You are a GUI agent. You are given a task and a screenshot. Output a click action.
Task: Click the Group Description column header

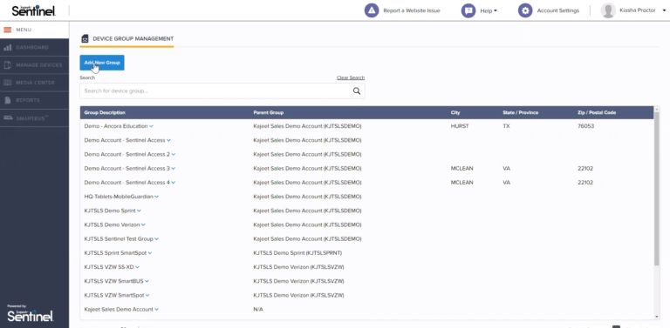pos(105,112)
